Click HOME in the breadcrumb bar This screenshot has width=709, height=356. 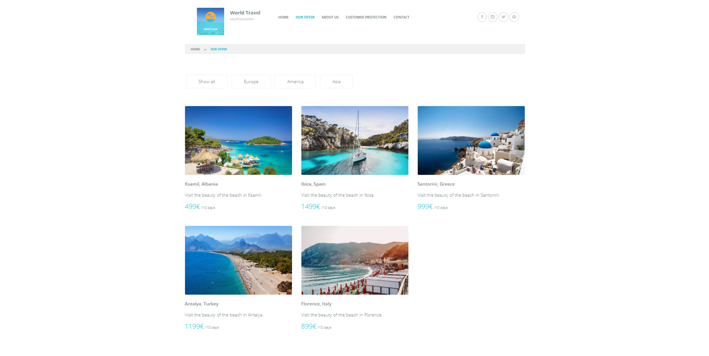tap(195, 49)
